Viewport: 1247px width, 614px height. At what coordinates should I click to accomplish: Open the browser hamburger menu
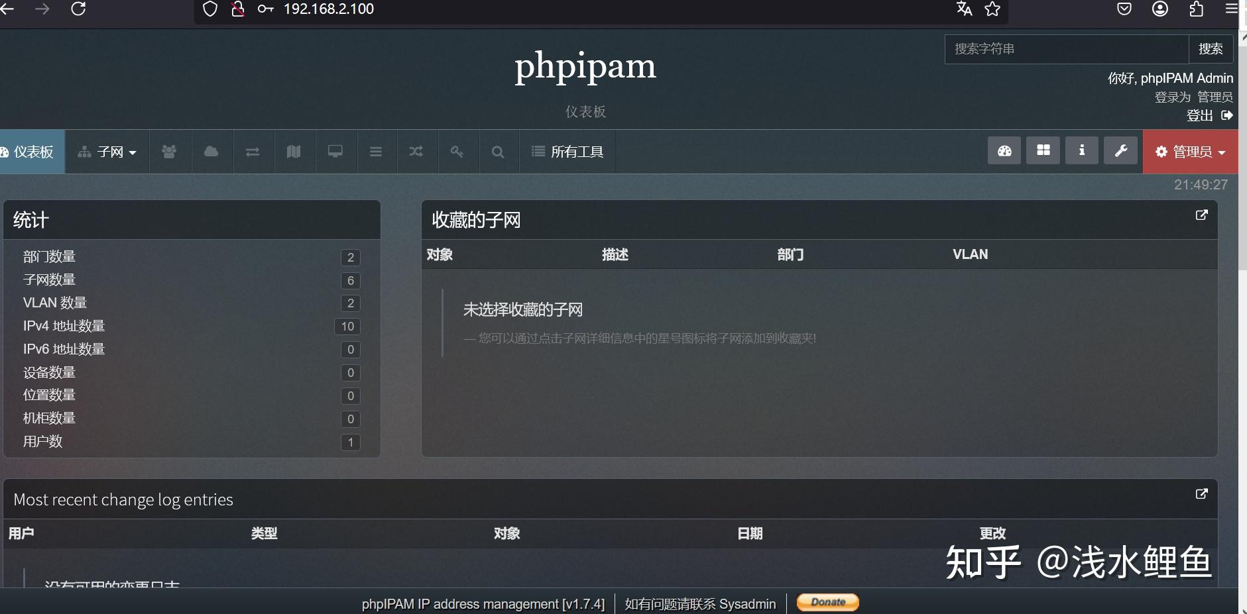tap(1233, 9)
